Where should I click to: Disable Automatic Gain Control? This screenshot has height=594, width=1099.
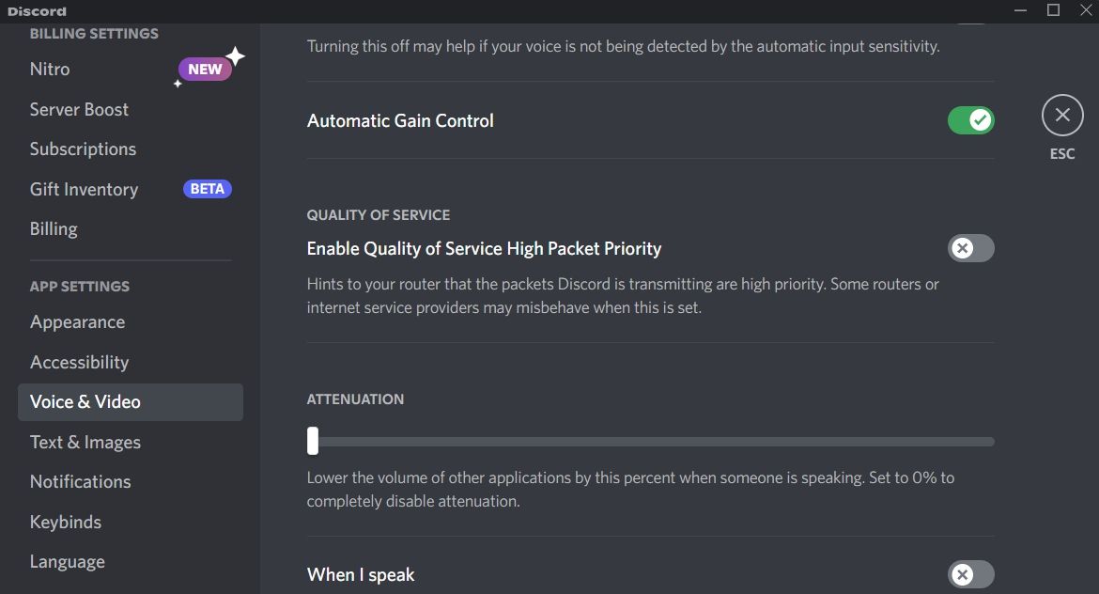(x=970, y=119)
